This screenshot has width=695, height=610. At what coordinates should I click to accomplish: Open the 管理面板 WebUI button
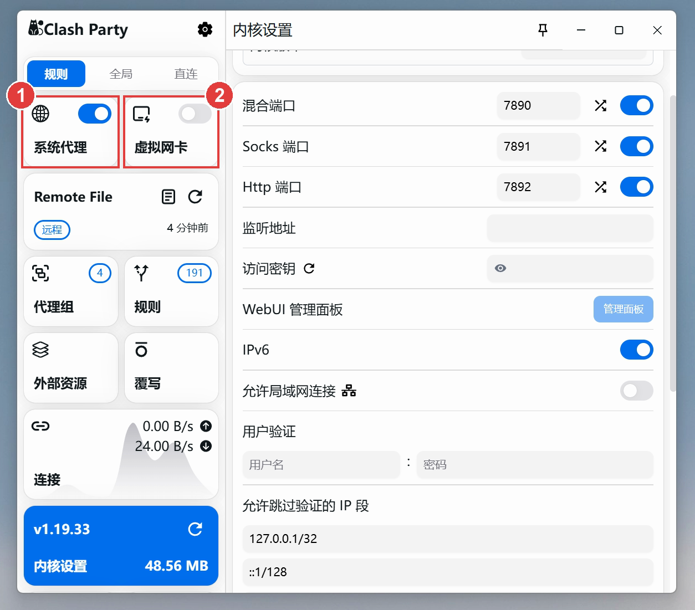coord(624,309)
